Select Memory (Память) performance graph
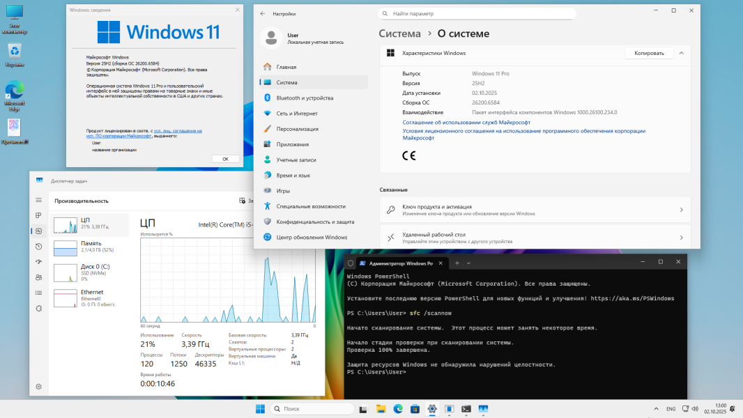The height and width of the screenshot is (418, 743). click(91, 248)
